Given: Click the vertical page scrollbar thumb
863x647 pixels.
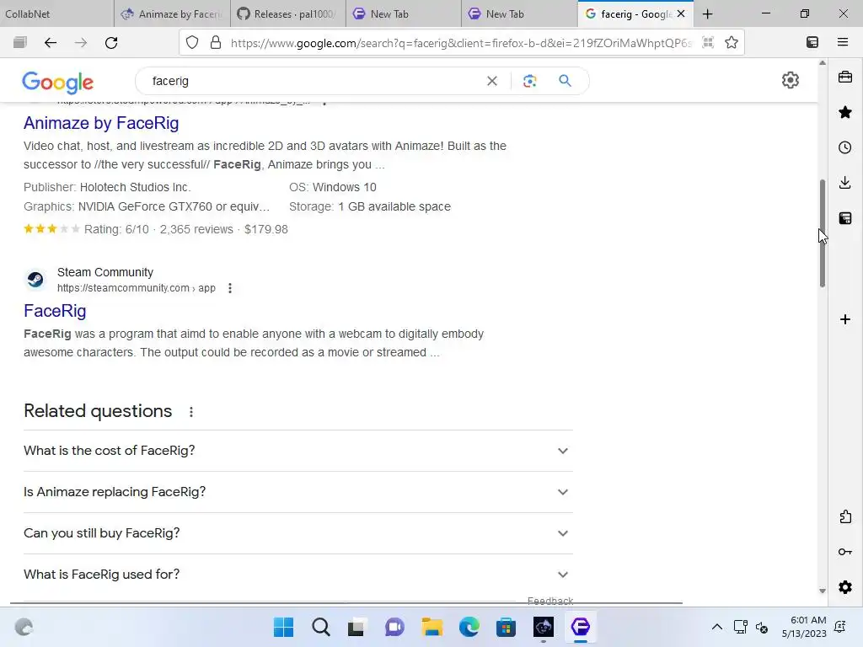Looking at the screenshot, I should [823, 233].
